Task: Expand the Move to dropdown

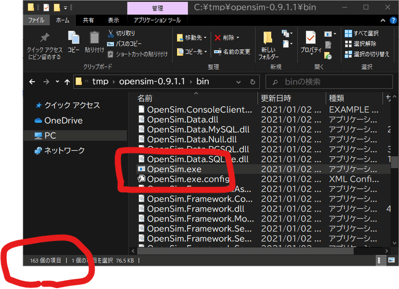Action: pos(205,38)
